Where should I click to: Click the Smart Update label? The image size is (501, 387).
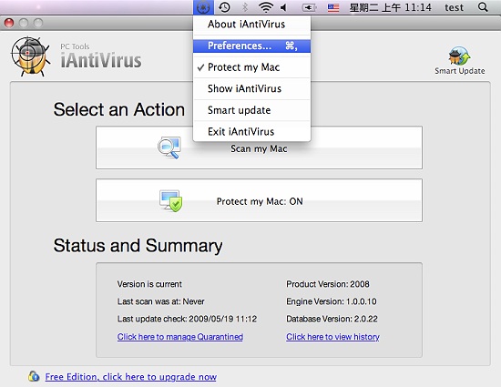click(x=459, y=71)
